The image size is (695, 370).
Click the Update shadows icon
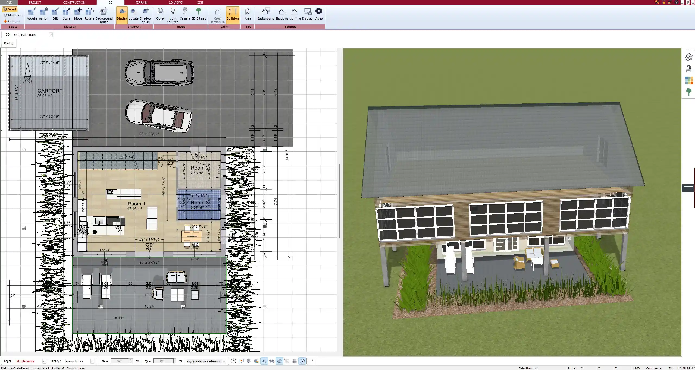[x=133, y=14]
